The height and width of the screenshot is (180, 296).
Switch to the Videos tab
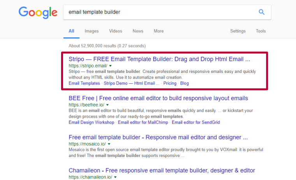pyautogui.click(x=116, y=31)
